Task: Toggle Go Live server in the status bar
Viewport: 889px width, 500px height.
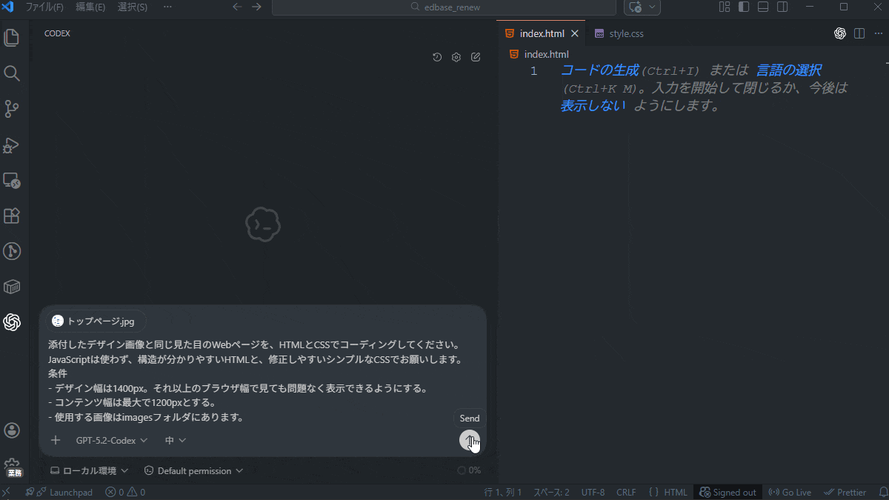Action: pos(790,491)
